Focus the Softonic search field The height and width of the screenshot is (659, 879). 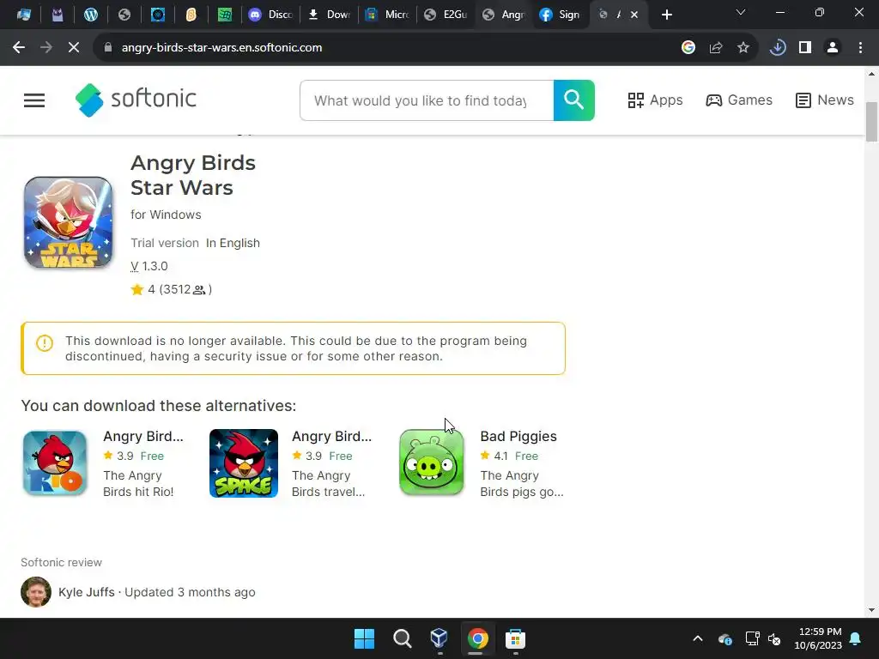coord(427,100)
